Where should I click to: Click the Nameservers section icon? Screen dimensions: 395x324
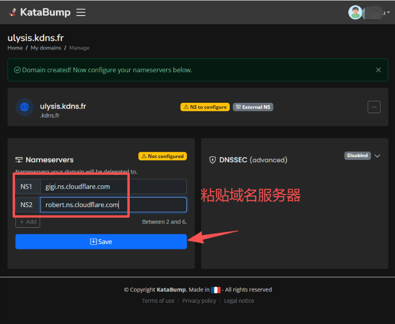pyautogui.click(x=19, y=160)
